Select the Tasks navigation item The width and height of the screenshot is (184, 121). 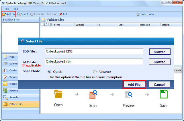coord(10,77)
